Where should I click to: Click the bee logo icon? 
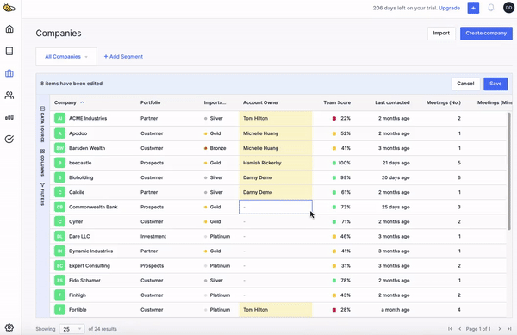(9, 8)
